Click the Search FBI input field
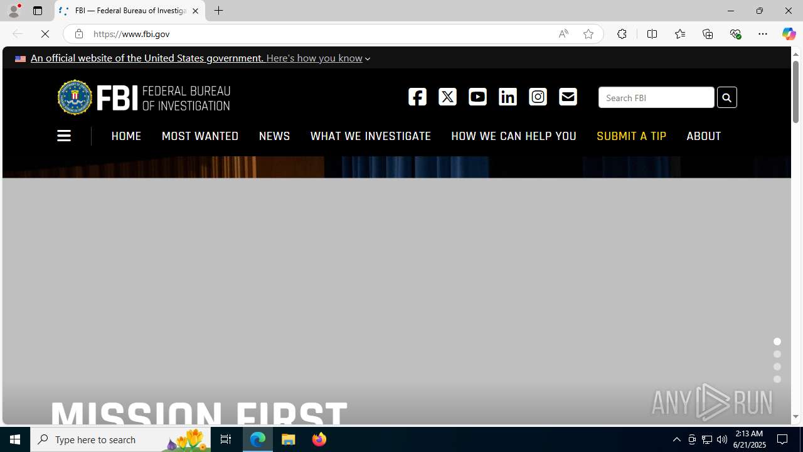 click(656, 97)
